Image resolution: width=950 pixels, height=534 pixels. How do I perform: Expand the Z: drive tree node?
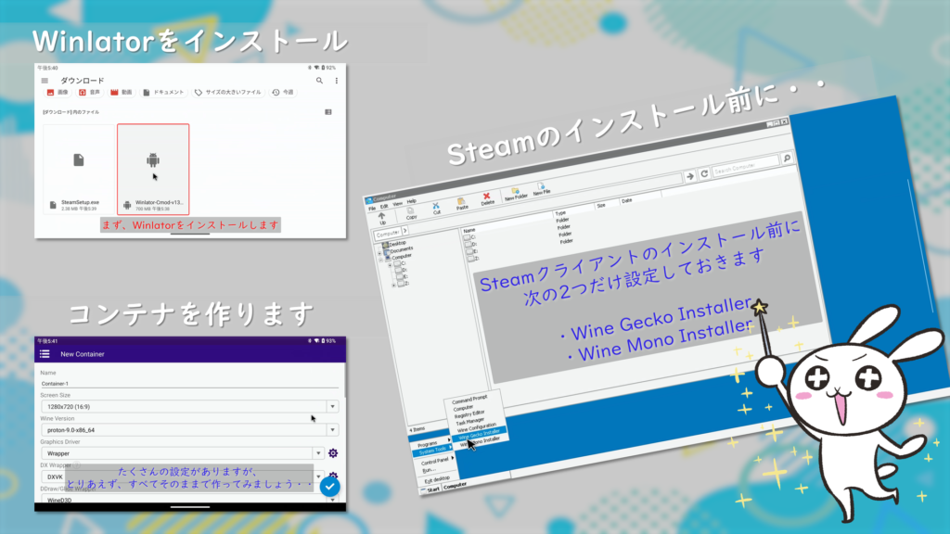coord(393,285)
